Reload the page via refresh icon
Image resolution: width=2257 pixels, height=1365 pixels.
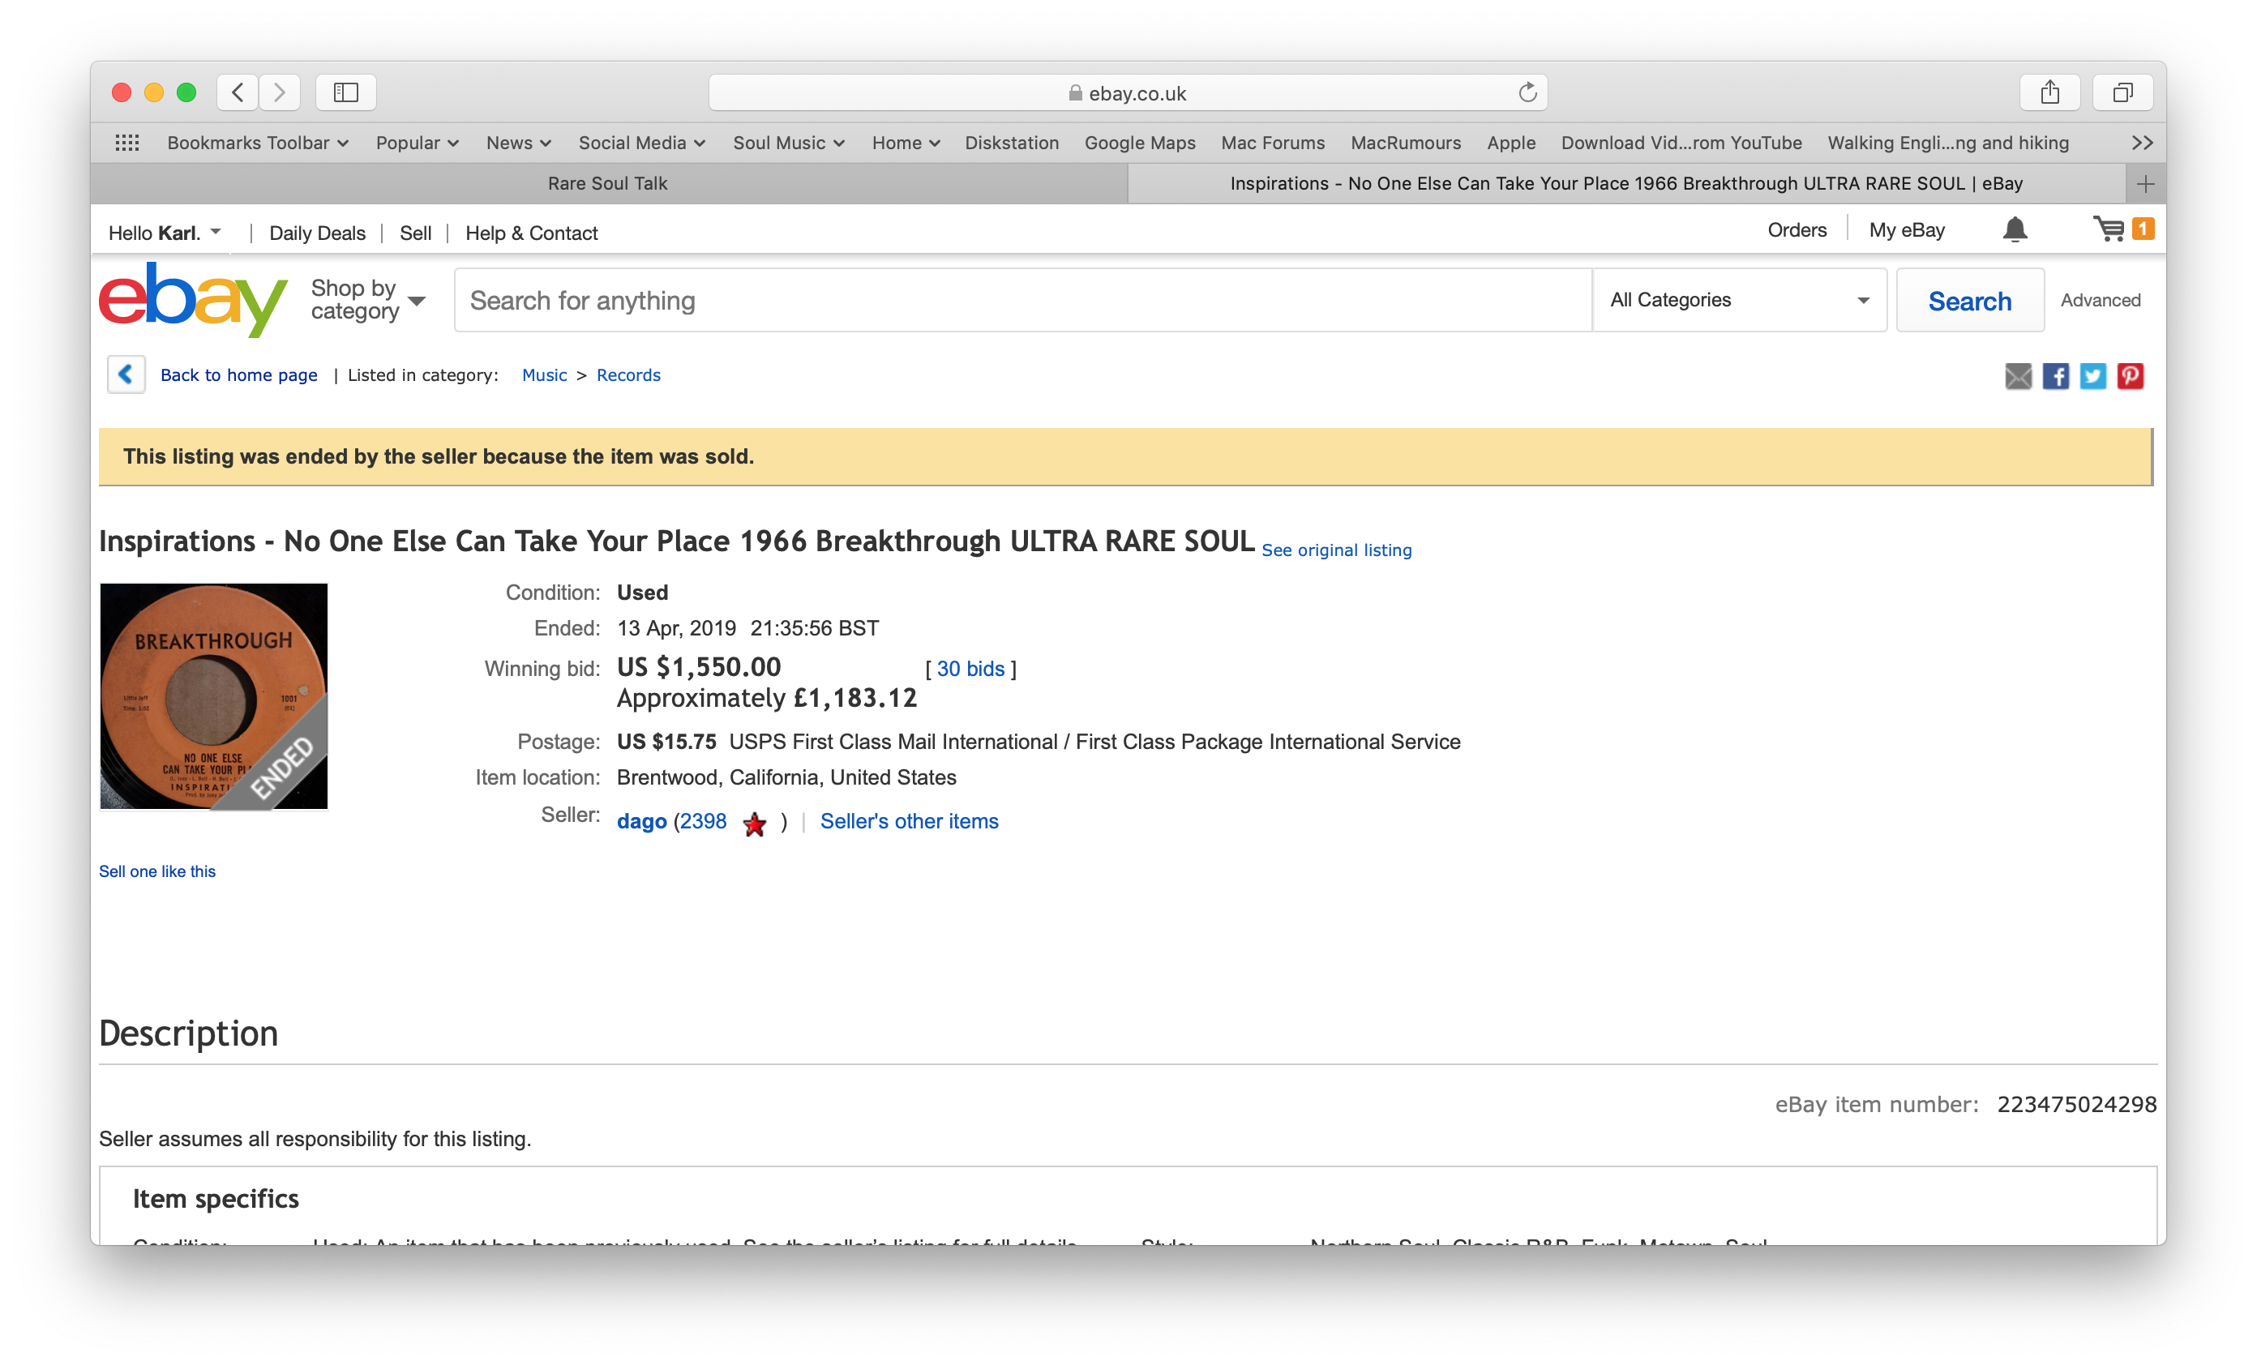coord(1527,92)
